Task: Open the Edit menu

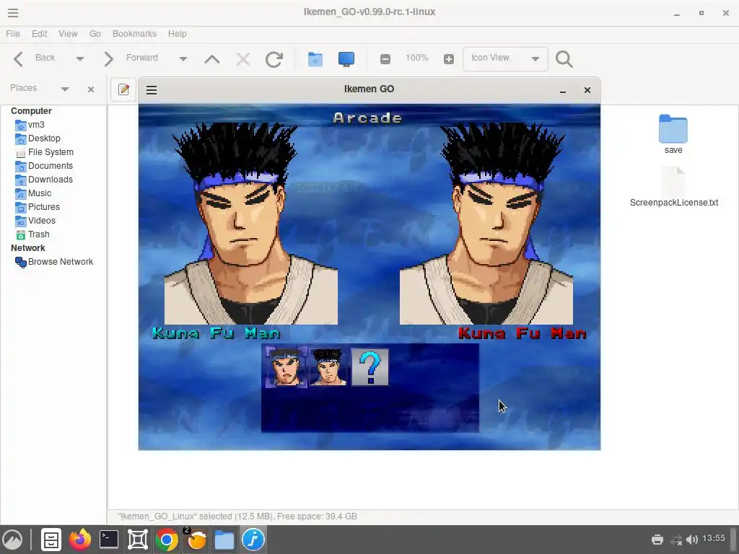Action: click(39, 34)
